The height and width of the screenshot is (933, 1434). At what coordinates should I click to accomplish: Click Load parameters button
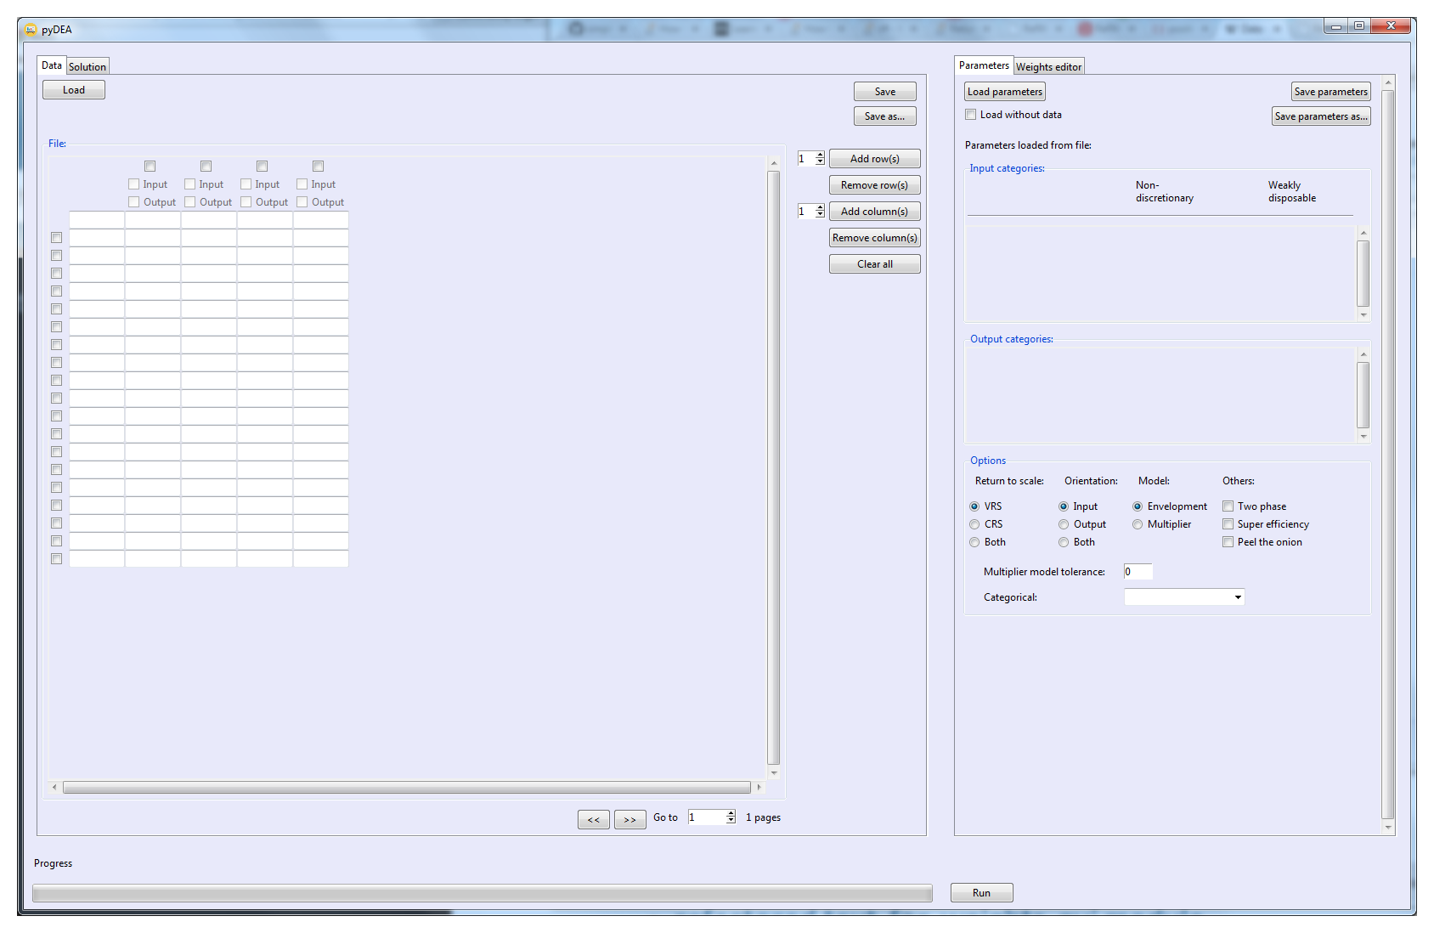(x=1005, y=92)
